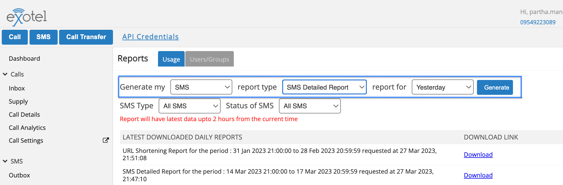Switch to the Users/Groups tab
Viewport: 563px width, 185px height.
pos(210,59)
